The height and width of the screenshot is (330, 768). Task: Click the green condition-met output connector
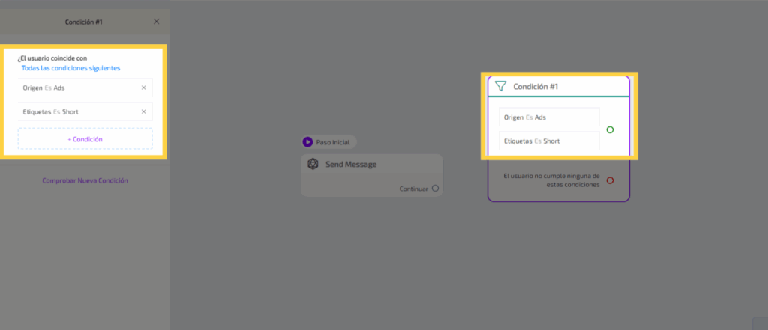610,129
